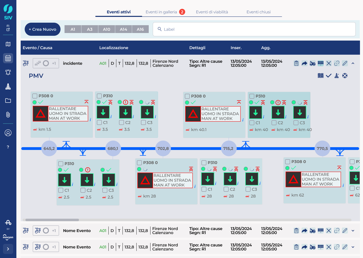
Task: Tick the P308 0 checkbox at km 62
Action: pyautogui.click(x=288, y=162)
